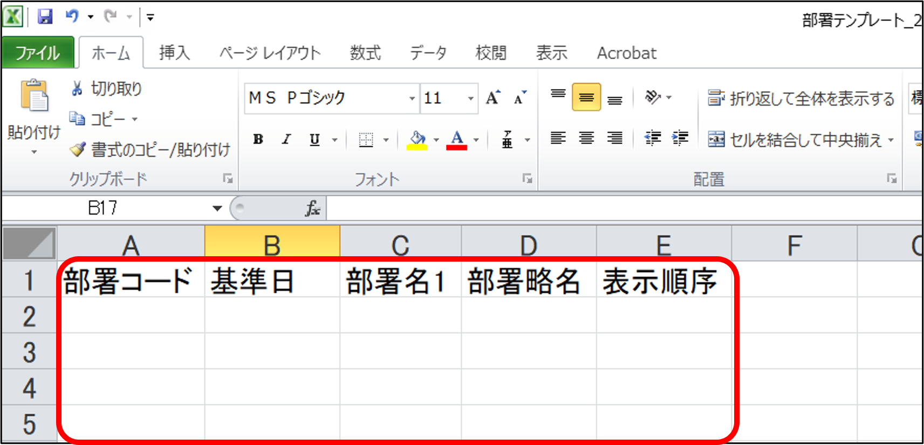Image resolution: width=924 pixels, height=445 pixels.
Task: Click the 貼り付け paste icon
Action: pyautogui.click(x=35, y=96)
